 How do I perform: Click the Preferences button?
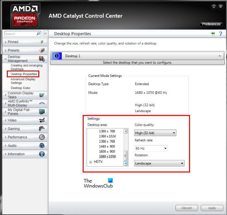[x=211, y=24]
